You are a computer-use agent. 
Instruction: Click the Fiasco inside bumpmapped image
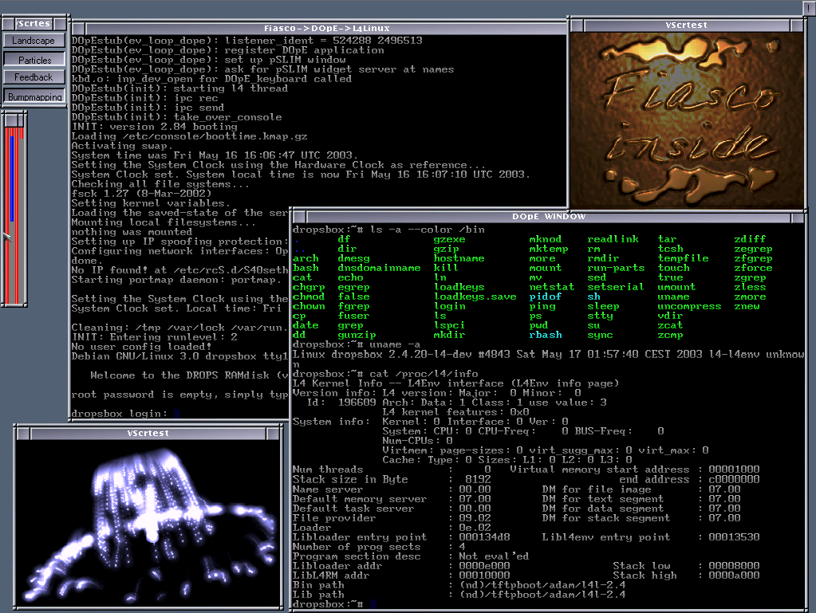[687, 120]
